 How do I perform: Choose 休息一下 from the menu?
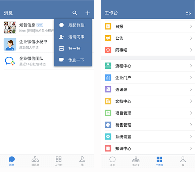(x=73, y=60)
